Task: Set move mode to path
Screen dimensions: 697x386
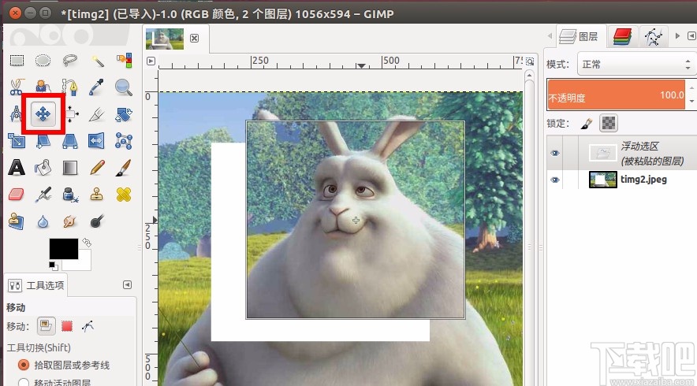Action: click(88, 326)
